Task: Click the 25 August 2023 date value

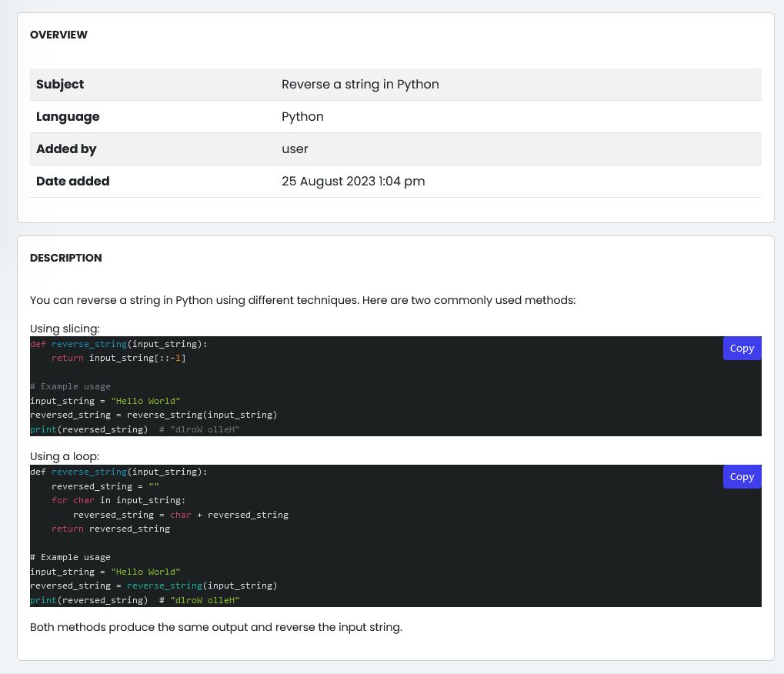Action: click(353, 182)
